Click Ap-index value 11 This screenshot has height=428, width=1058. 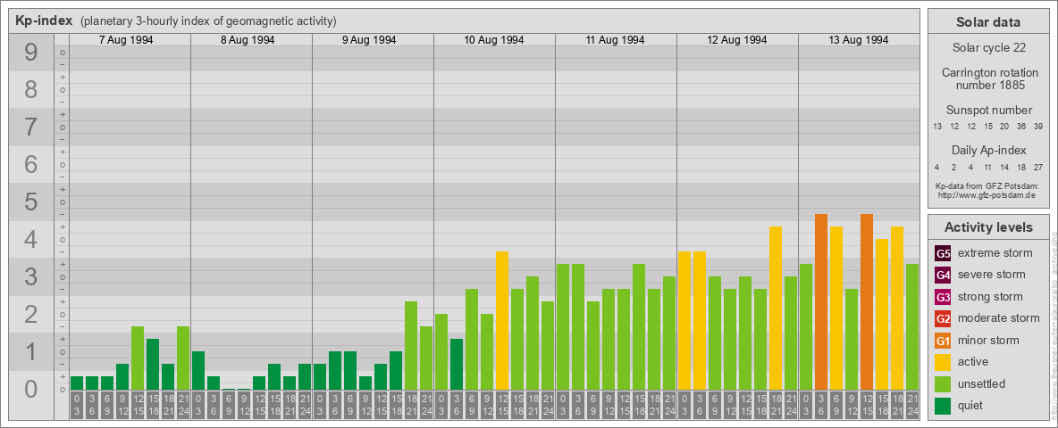tap(987, 167)
